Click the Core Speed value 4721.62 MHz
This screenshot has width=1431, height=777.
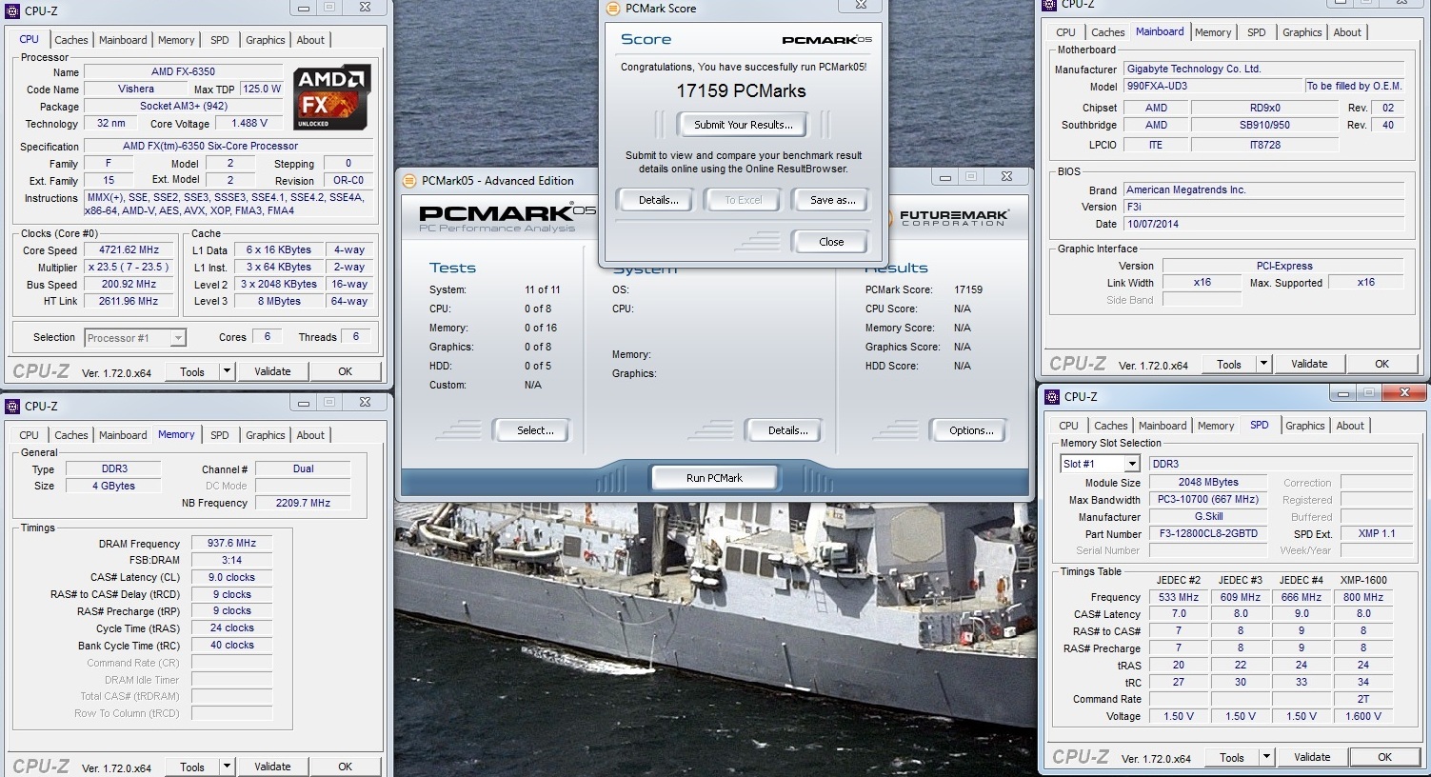click(129, 250)
